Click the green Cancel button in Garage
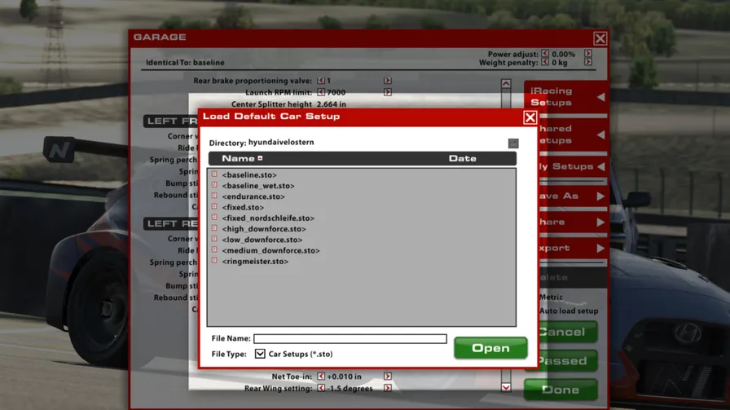The height and width of the screenshot is (410, 730). pyautogui.click(x=568, y=332)
